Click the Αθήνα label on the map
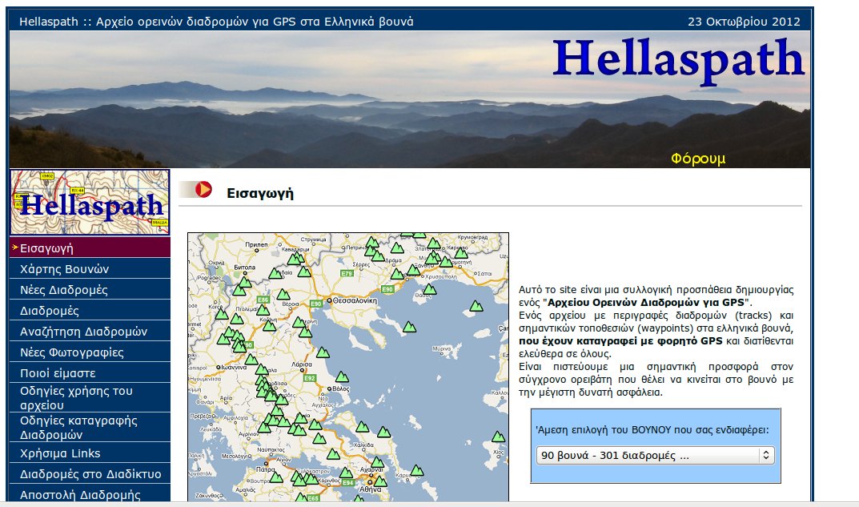 [x=371, y=489]
